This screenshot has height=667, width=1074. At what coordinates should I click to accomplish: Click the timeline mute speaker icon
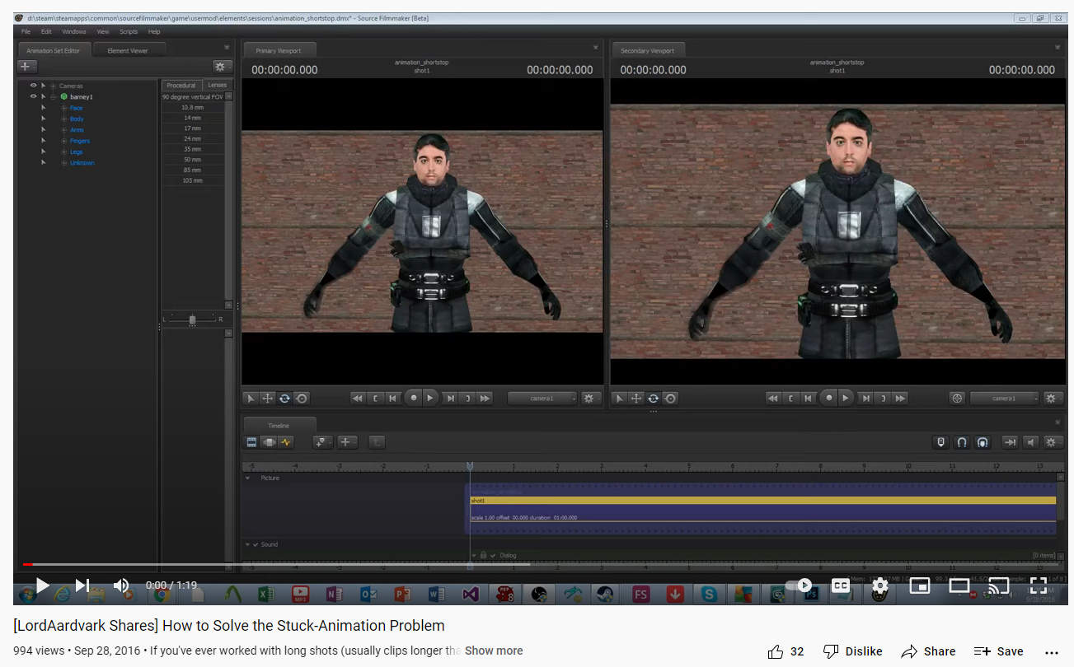(1030, 442)
